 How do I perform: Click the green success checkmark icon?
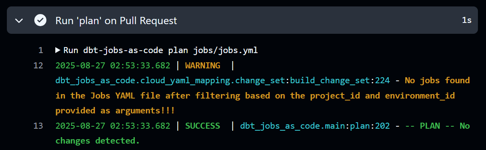tap(40, 20)
